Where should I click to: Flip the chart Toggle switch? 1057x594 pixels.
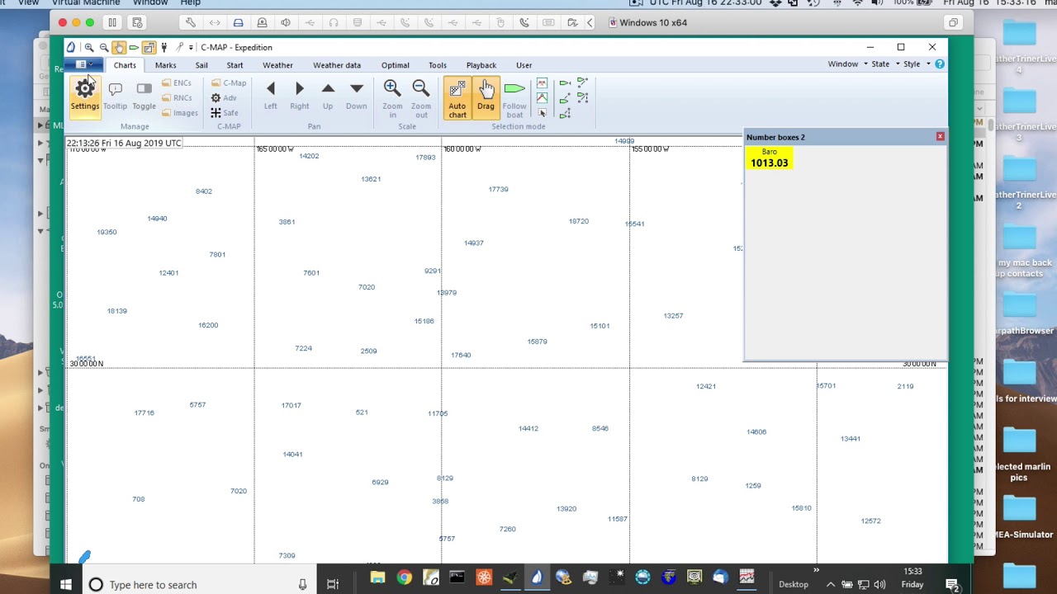pos(144,97)
